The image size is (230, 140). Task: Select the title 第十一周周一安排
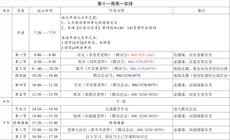point(115,4)
